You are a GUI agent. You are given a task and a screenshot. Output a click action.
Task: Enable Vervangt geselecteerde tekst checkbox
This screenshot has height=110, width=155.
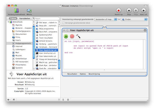point(63,23)
